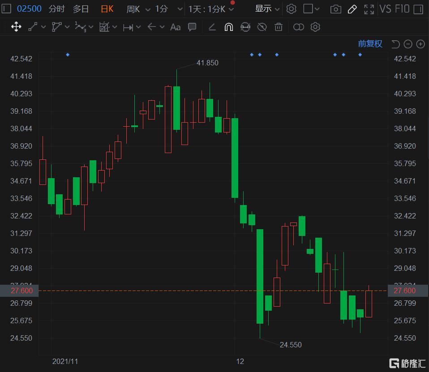Click the eraser tool icon

pyautogui.click(x=212, y=27)
